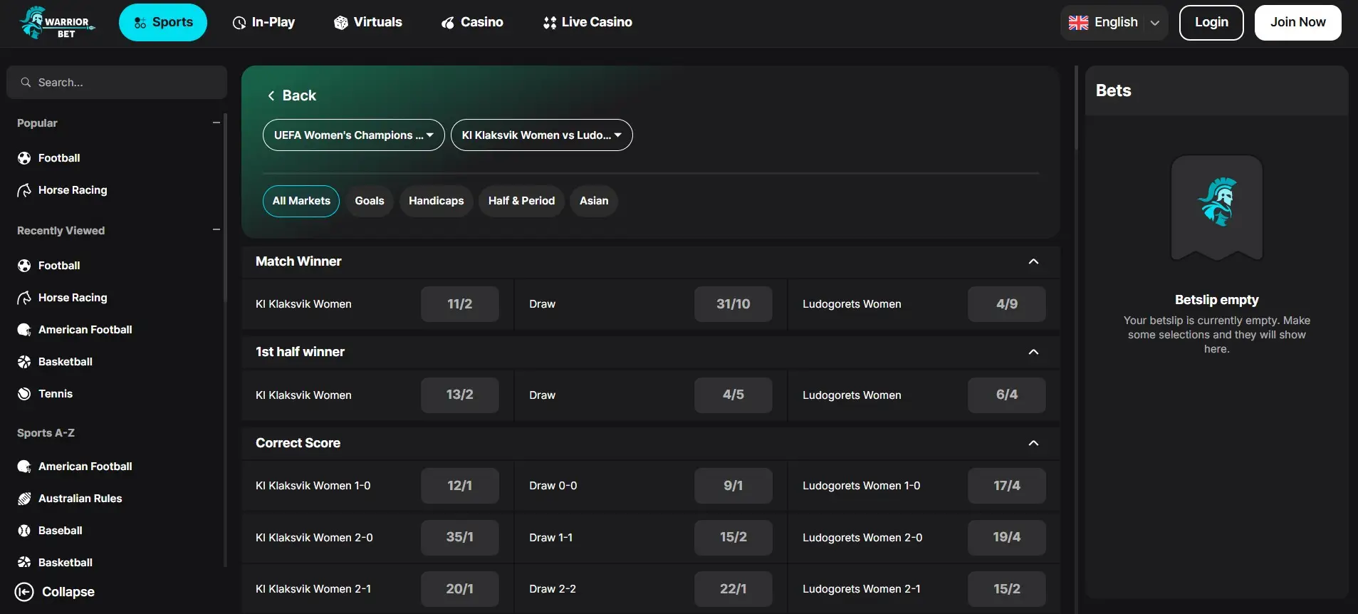This screenshot has width=1358, height=614.
Task: Open the KI Klaksvik Women vs Ludogorets match dropdown
Action: [x=542, y=135]
